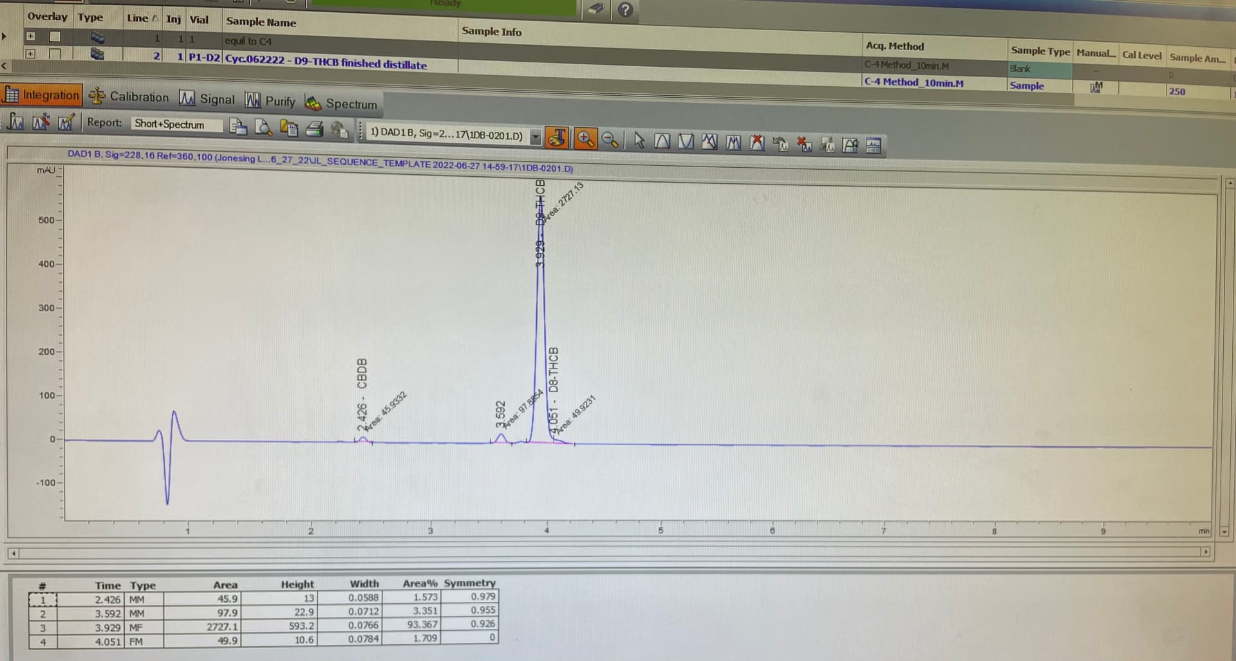
Task: Click the printer icon for the report
Action: 314,129
